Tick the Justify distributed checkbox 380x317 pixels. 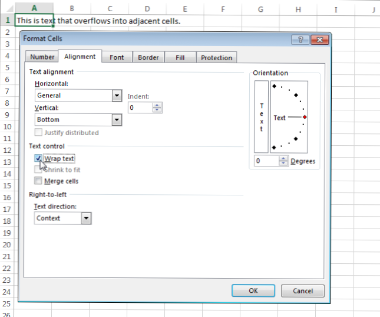38,132
